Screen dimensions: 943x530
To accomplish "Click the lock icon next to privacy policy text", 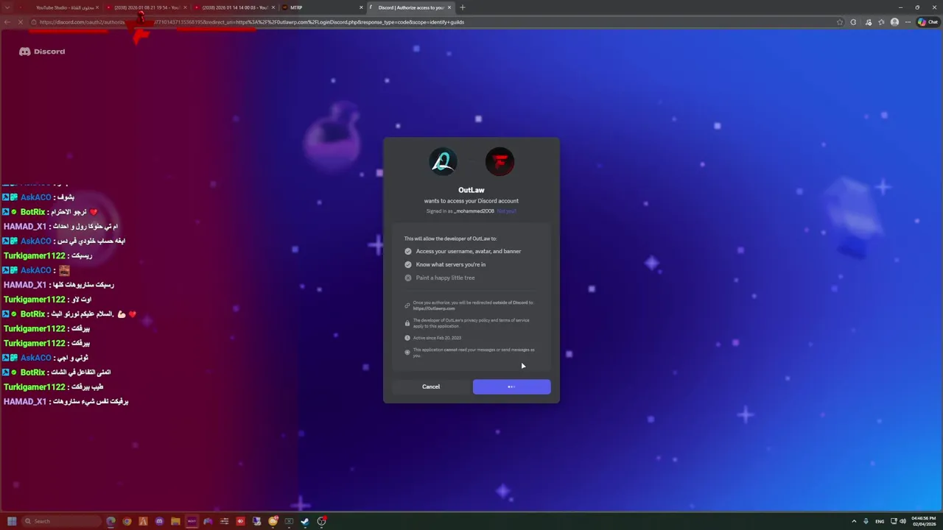I will pyautogui.click(x=407, y=323).
